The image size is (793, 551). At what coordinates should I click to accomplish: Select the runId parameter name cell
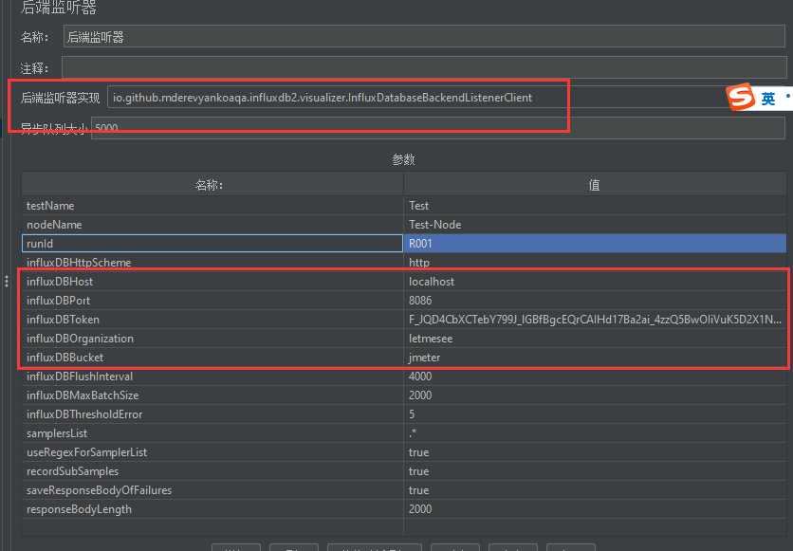point(212,243)
